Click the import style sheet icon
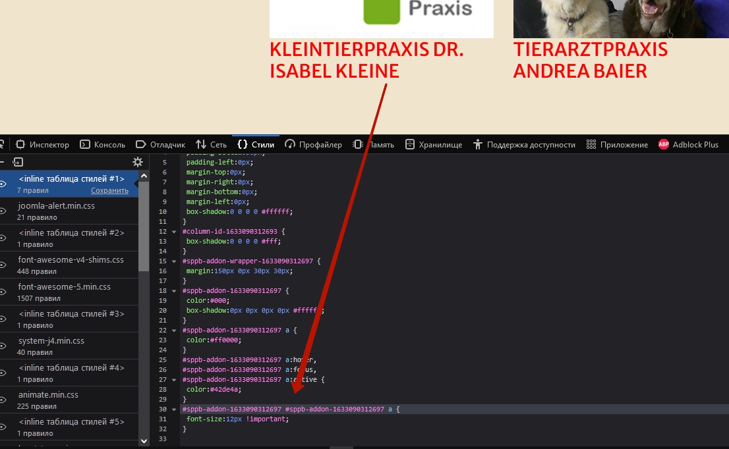729x449 pixels. [x=18, y=162]
